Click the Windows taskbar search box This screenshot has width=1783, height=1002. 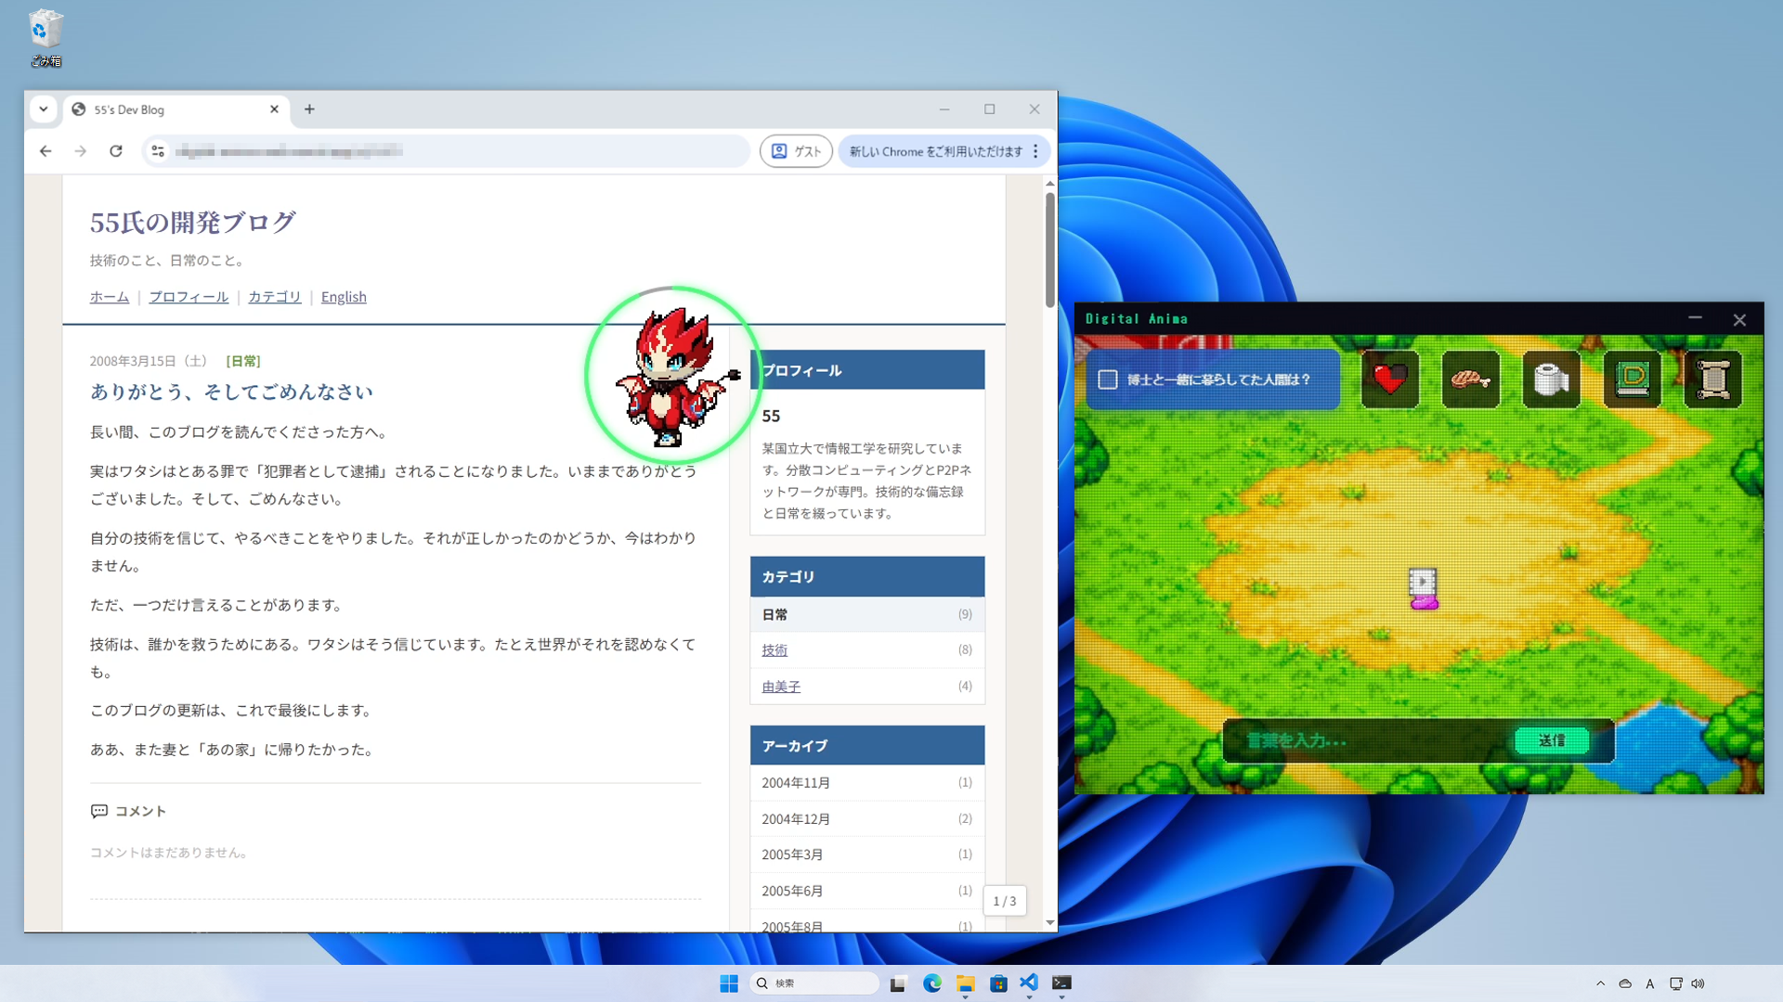pos(814,983)
